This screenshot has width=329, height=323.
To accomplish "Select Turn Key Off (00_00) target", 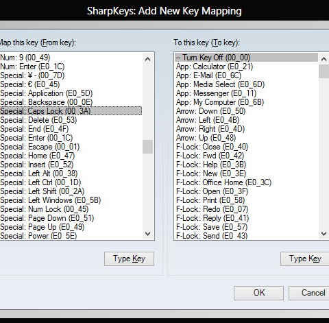I will coord(247,58).
